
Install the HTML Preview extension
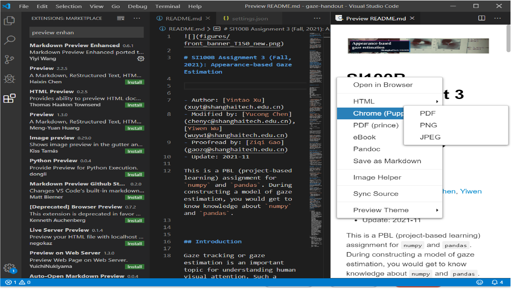pos(134,105)
